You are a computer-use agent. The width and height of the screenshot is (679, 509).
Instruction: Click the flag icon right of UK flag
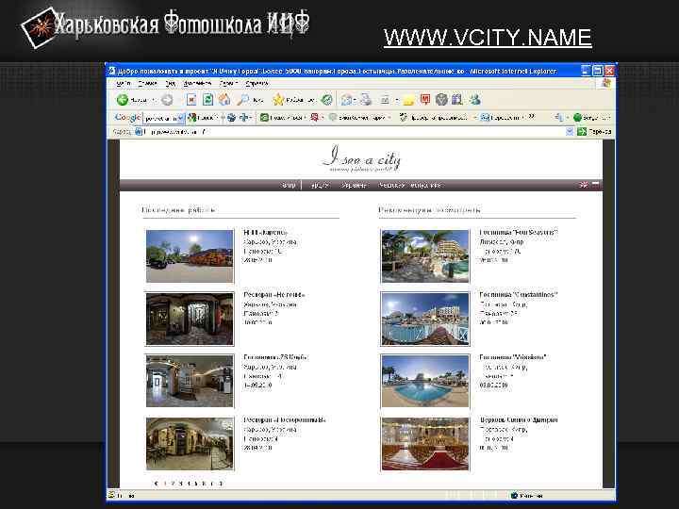coord(595,185)
